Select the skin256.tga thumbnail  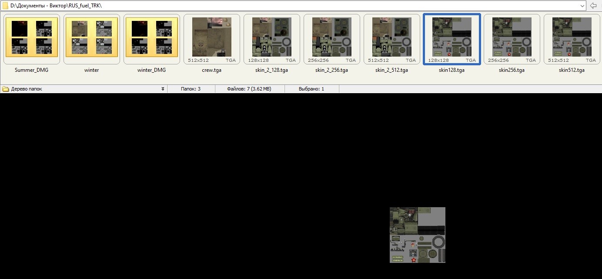[x=512, y=39]
